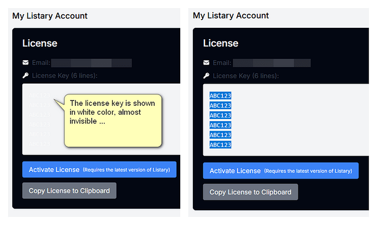Click the key icon in the yellow callout panel
Image resolution: width=377 pixels, height=225 pixels.
click(25, 76)
